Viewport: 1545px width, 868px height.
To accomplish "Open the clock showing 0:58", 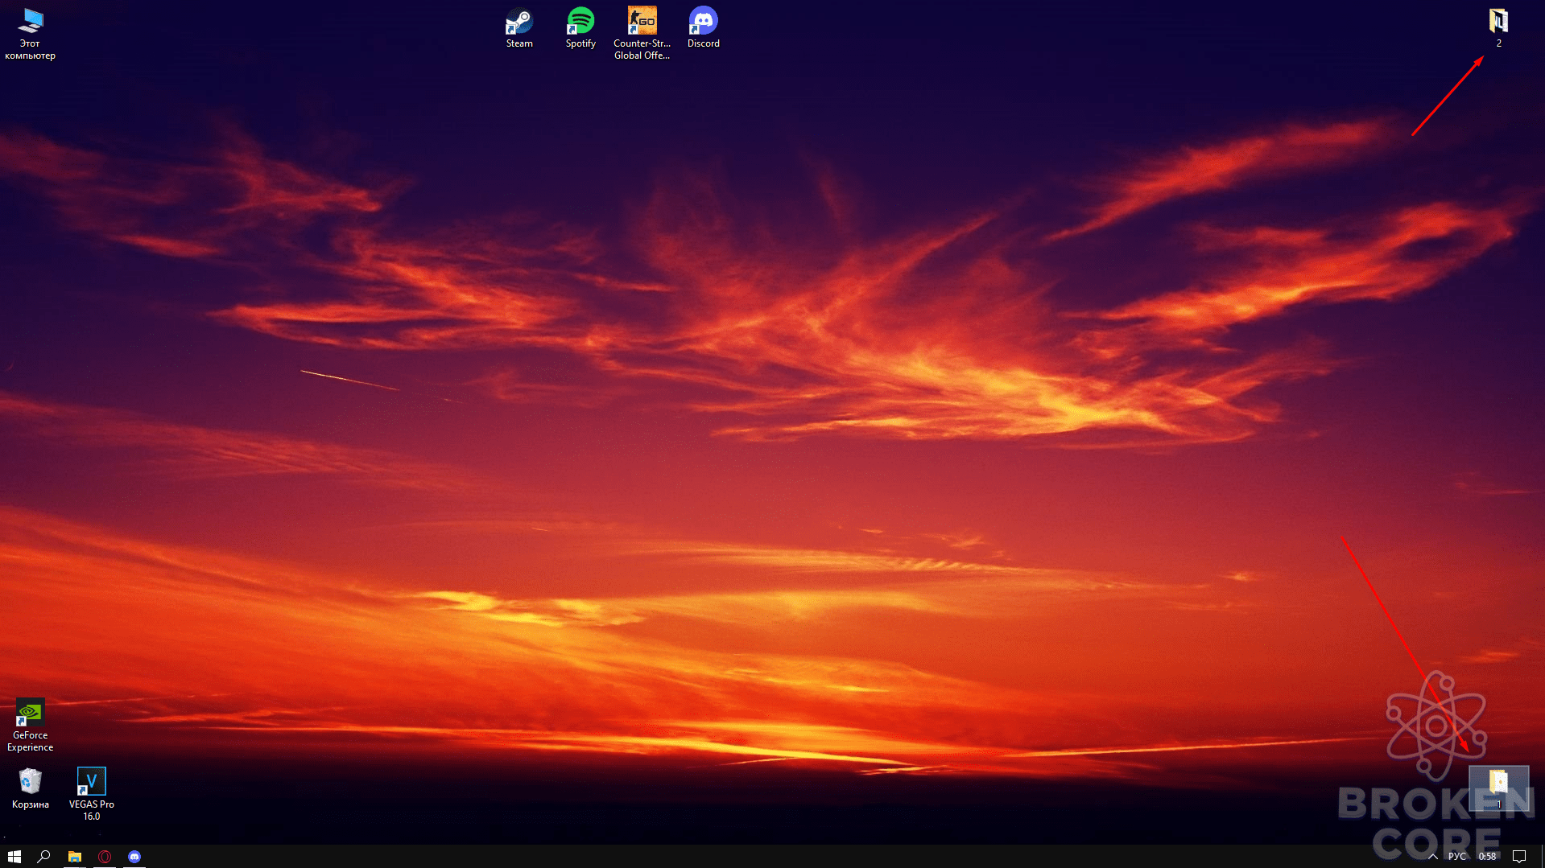I will click(x=1487, y=857).
